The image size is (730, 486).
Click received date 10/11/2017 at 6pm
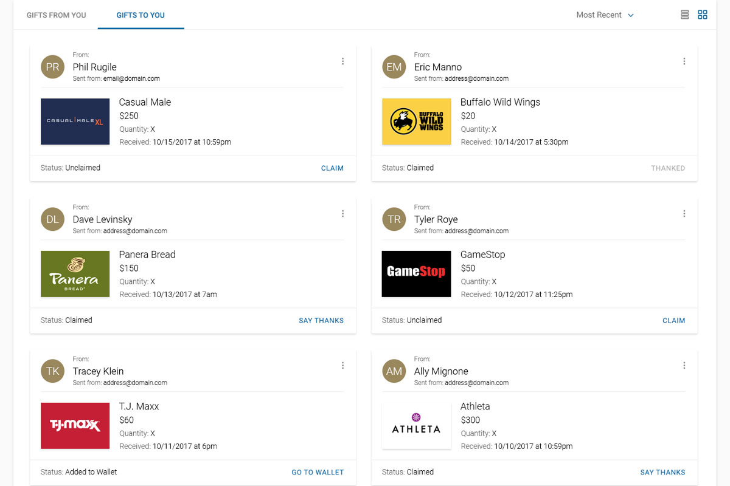[x=184, y=447]
